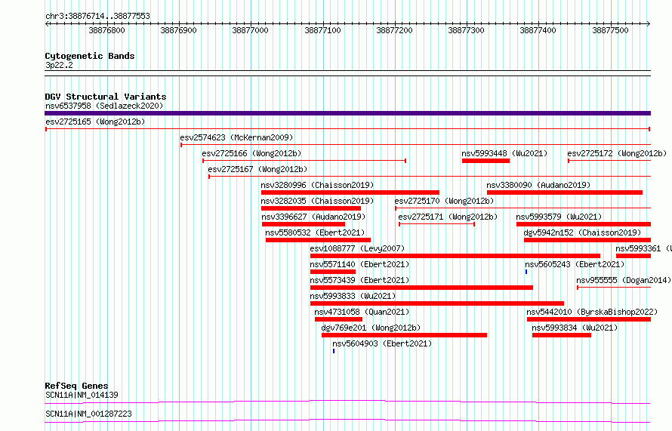Click dgv769e201 (Wong2012b) label
The width and height of the screenshot is (672, 431).
pos(371,328)
